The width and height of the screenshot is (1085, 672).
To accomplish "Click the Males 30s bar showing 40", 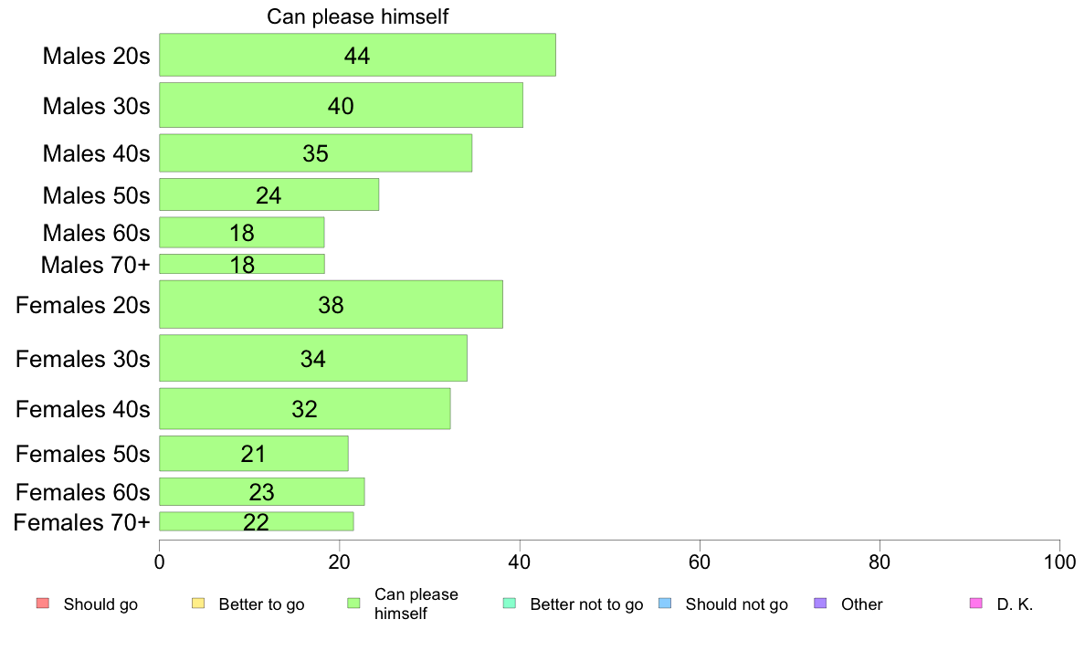I will tap(342, 105).
